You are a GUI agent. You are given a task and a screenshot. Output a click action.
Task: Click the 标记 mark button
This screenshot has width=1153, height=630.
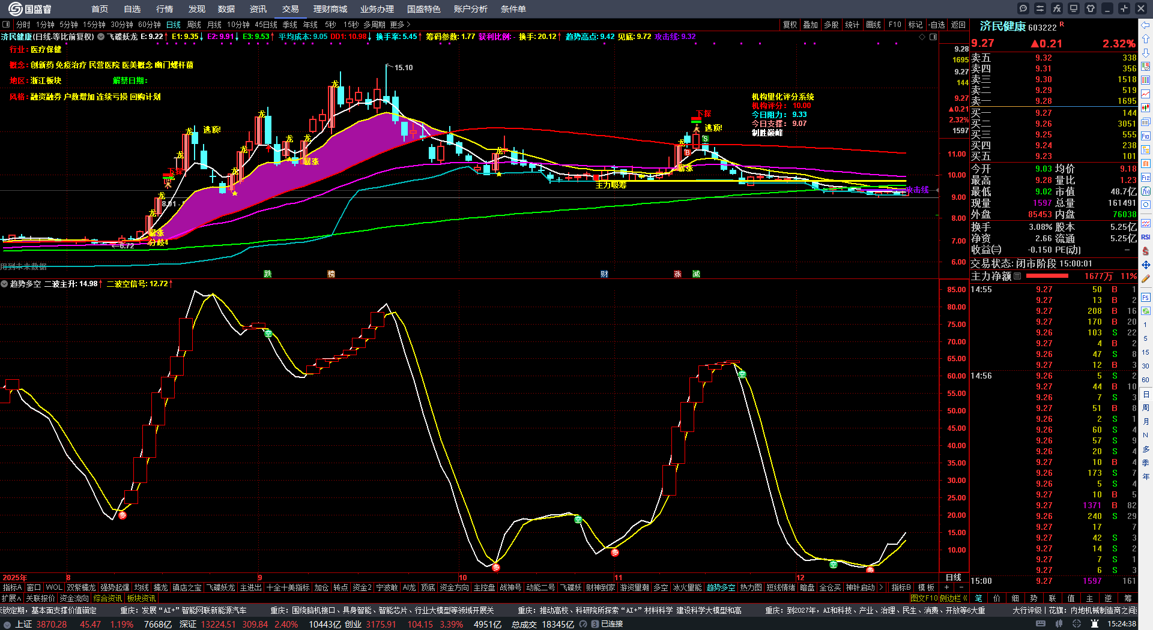click(916, 25)
